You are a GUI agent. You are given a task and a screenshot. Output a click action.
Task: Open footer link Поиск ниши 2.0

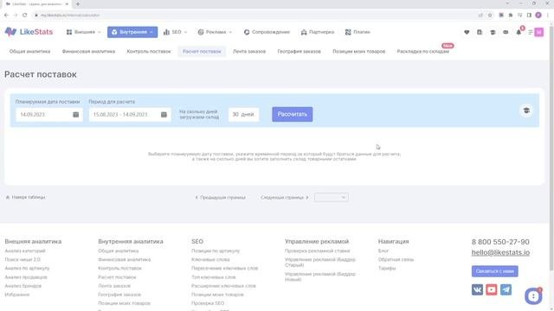(23, 259)
